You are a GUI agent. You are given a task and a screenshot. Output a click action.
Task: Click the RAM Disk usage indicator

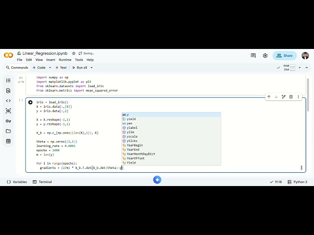coord(289,68)
